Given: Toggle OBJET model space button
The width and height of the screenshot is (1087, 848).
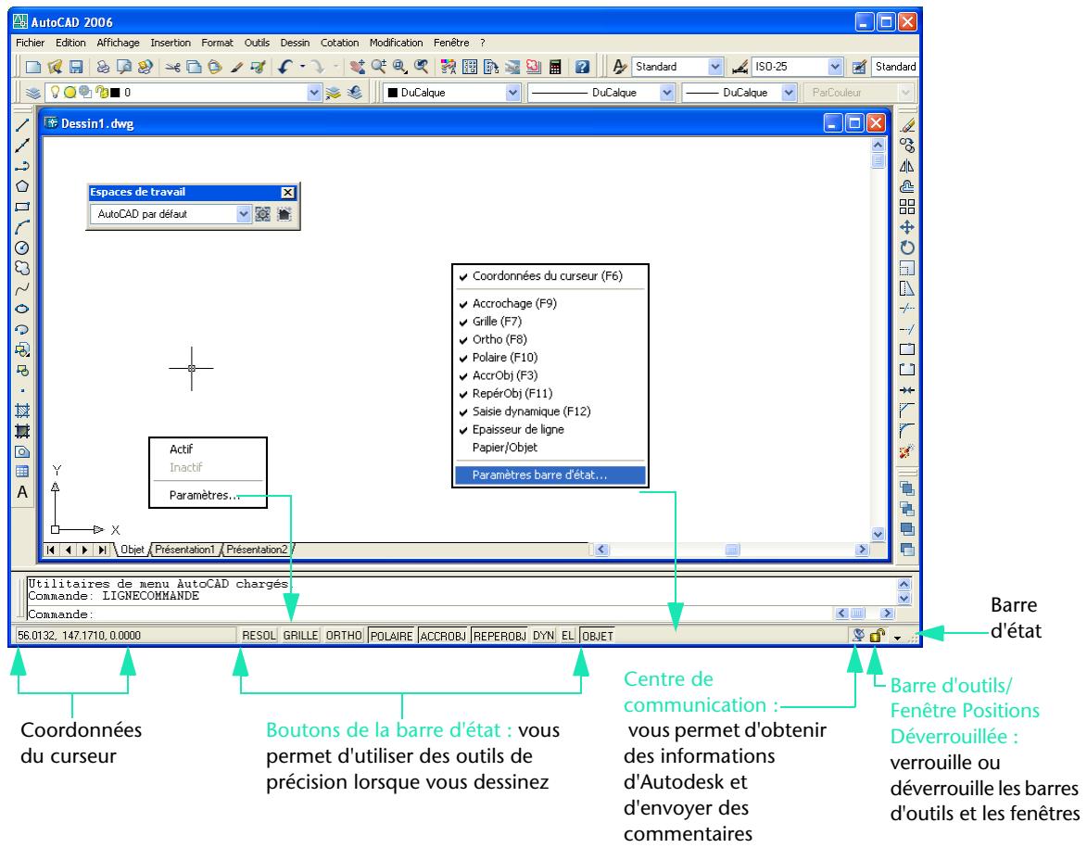Looking at the screenshot, I should (598, 635).
